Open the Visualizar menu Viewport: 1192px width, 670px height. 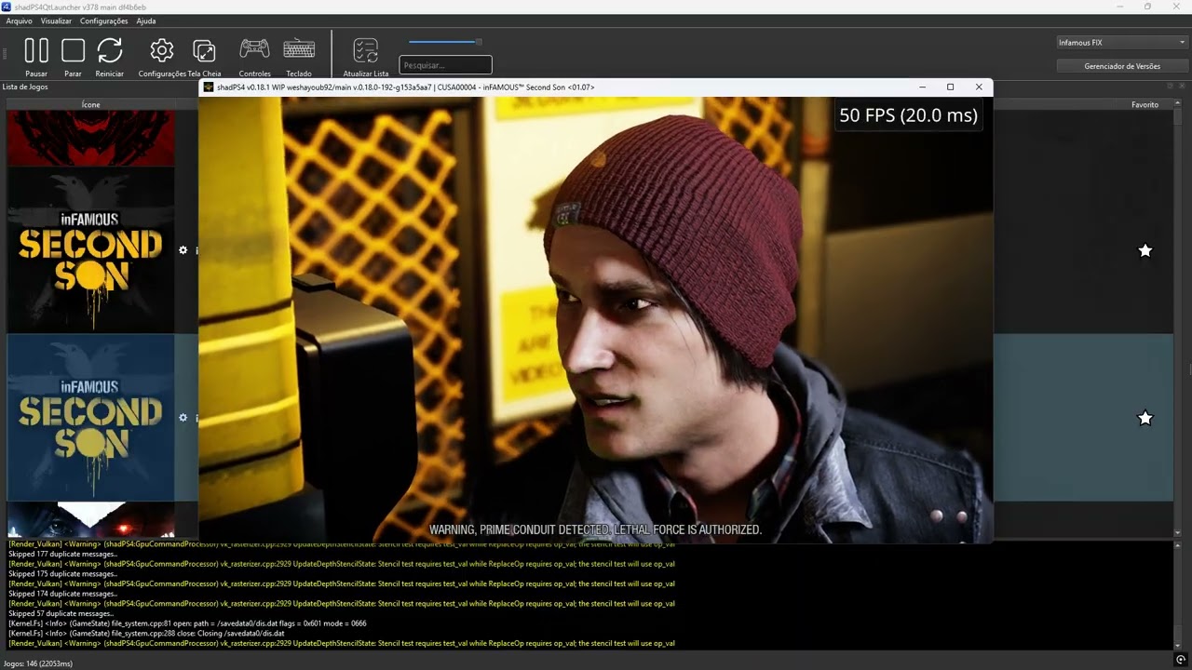56,20
